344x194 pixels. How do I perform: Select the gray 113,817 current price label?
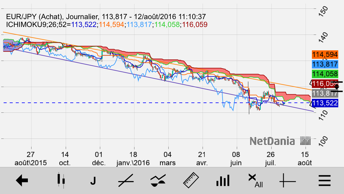325,93
